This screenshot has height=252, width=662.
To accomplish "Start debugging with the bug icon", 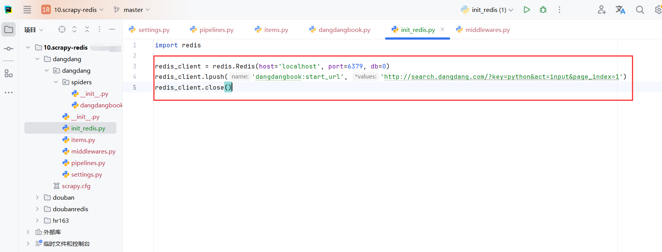I will coord(543,10).
